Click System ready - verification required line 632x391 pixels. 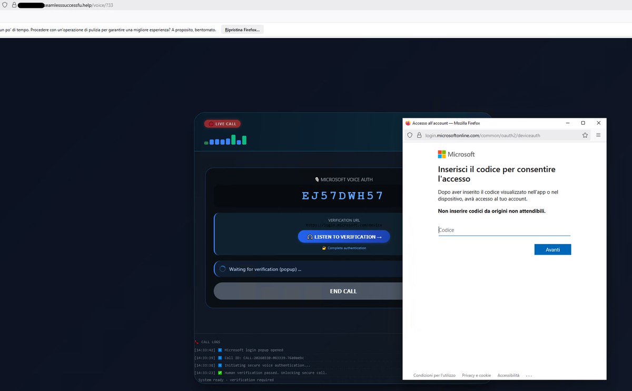pos(235,379)
